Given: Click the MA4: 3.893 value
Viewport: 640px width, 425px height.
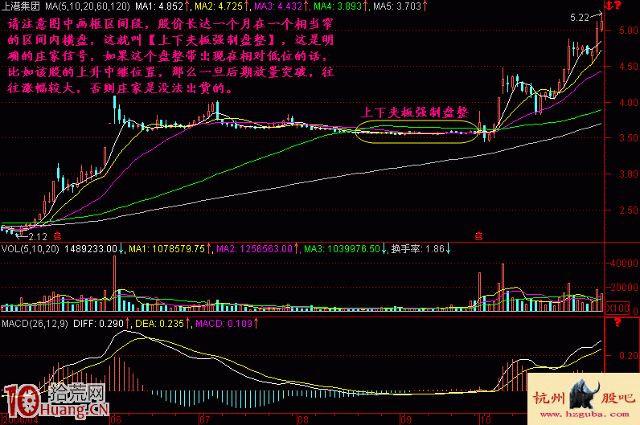Looking at the screenshot, I should pyautogui.click(x=338, y=6).
